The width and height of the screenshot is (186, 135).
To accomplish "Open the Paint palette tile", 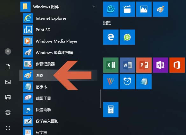I will coord(161,9).
